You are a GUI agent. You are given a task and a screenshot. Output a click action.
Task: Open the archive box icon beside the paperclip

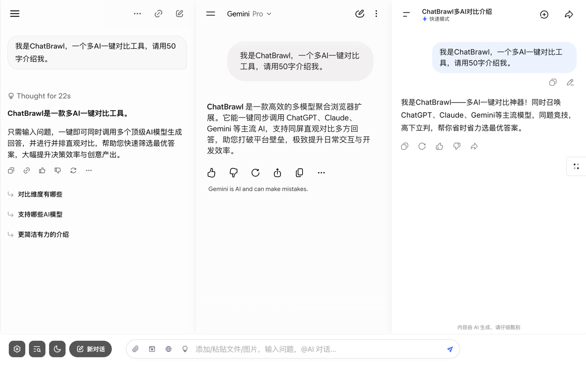pyautogui.click(x=152, y=349)
